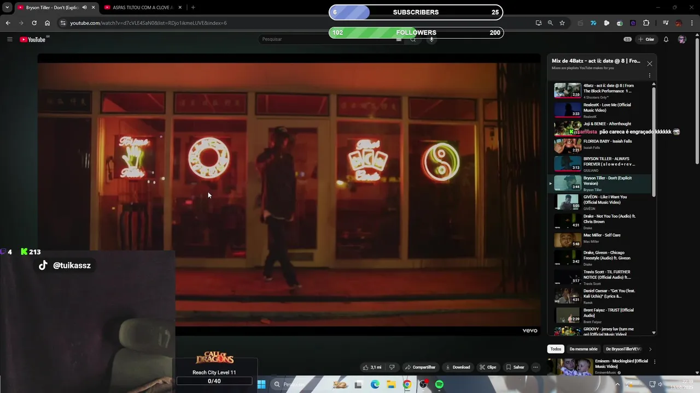
Task: Select the Da mesma série chip
Action: (584, 349)
